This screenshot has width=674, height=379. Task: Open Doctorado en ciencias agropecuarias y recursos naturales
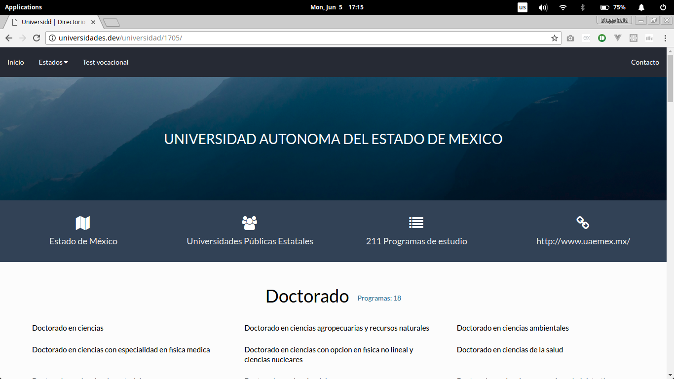[337, 328]
